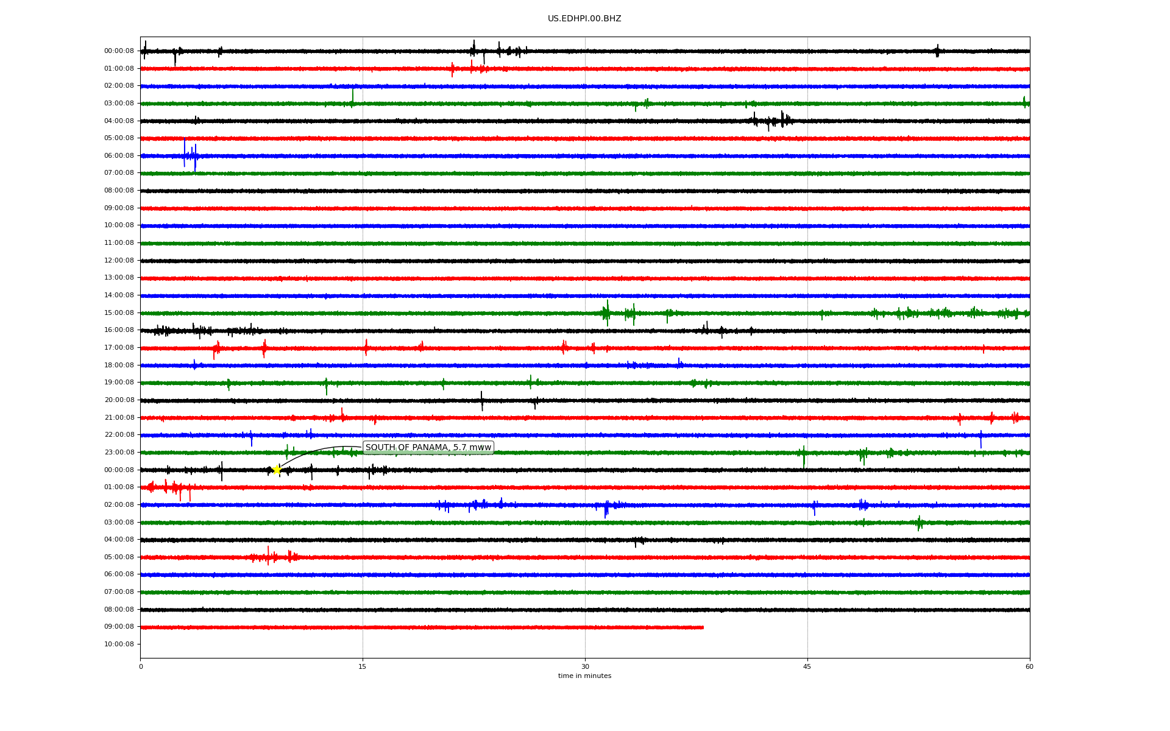Viewport: 1170px width, 731px height.
Task: Click the yellow star earthquake marker
Action: point(277,470)
